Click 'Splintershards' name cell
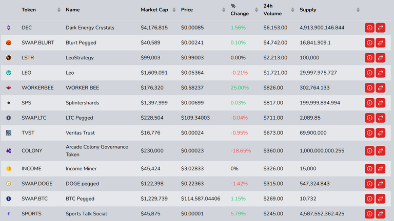 (83, 103)
